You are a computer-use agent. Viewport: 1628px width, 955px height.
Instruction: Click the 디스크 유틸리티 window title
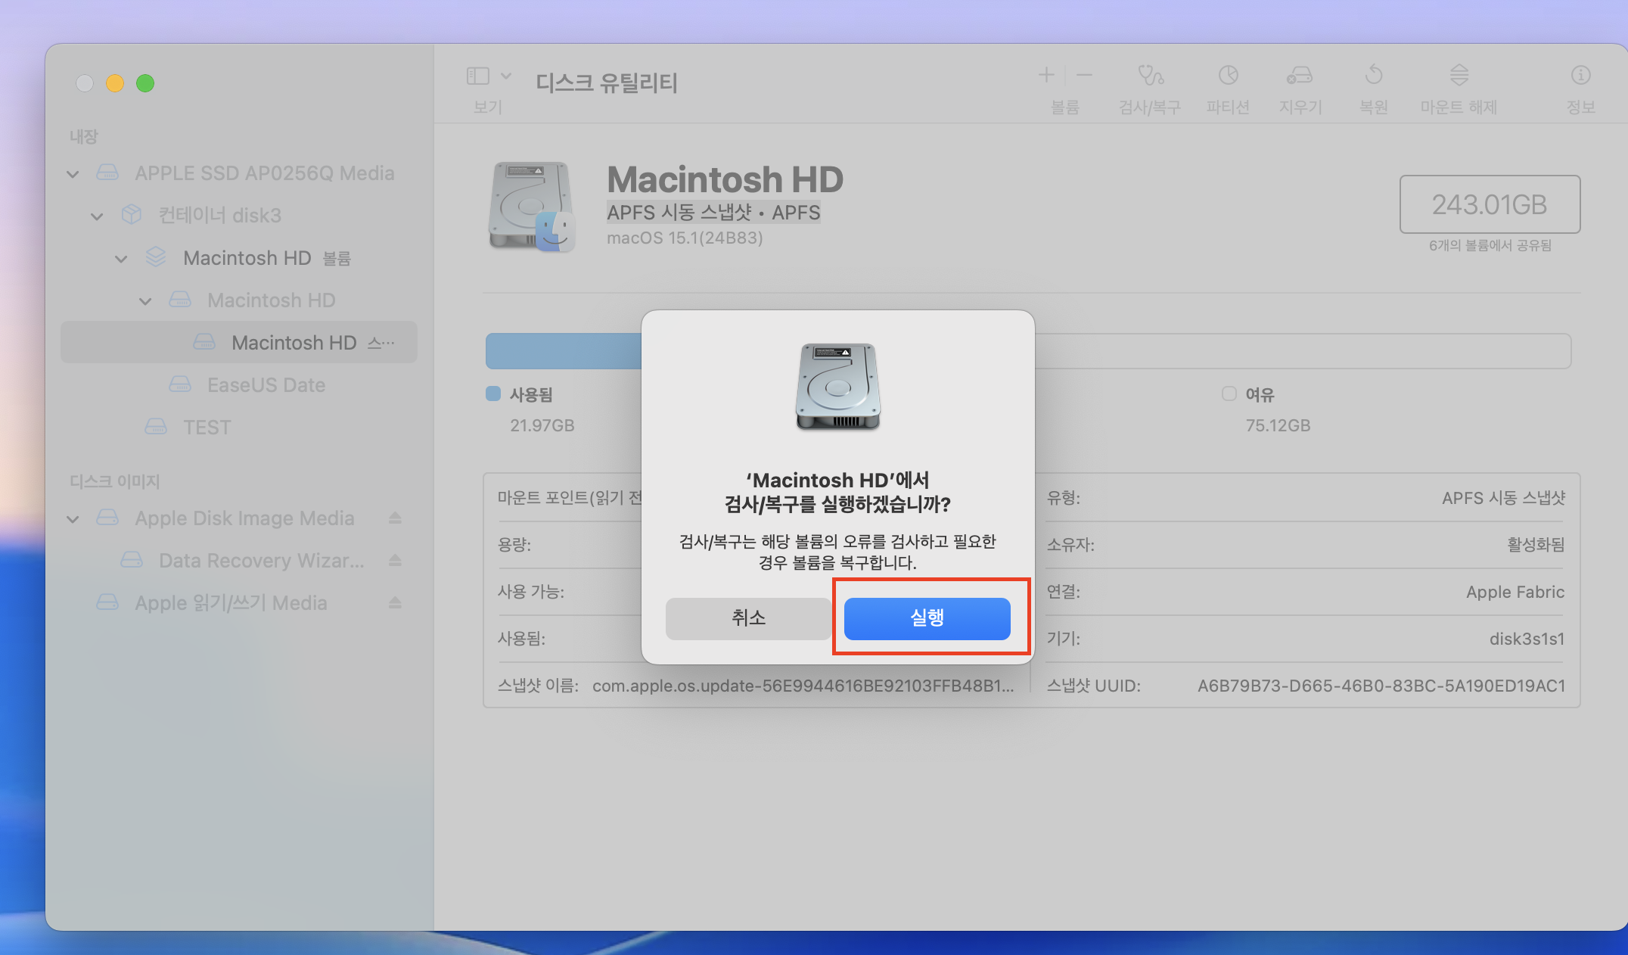607,82
